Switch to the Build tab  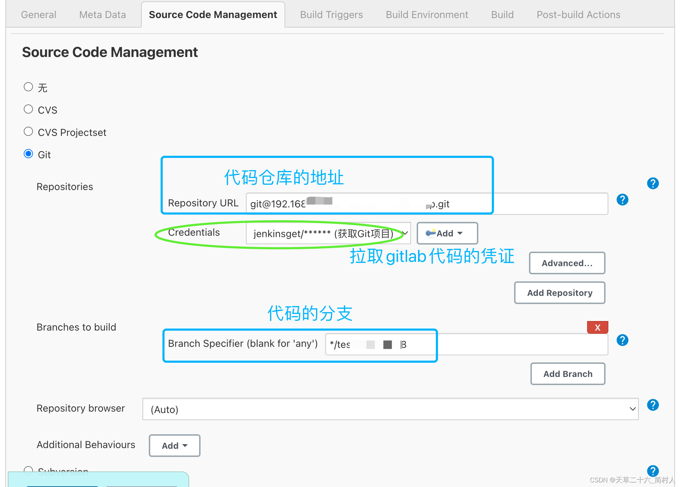[502, 15]
